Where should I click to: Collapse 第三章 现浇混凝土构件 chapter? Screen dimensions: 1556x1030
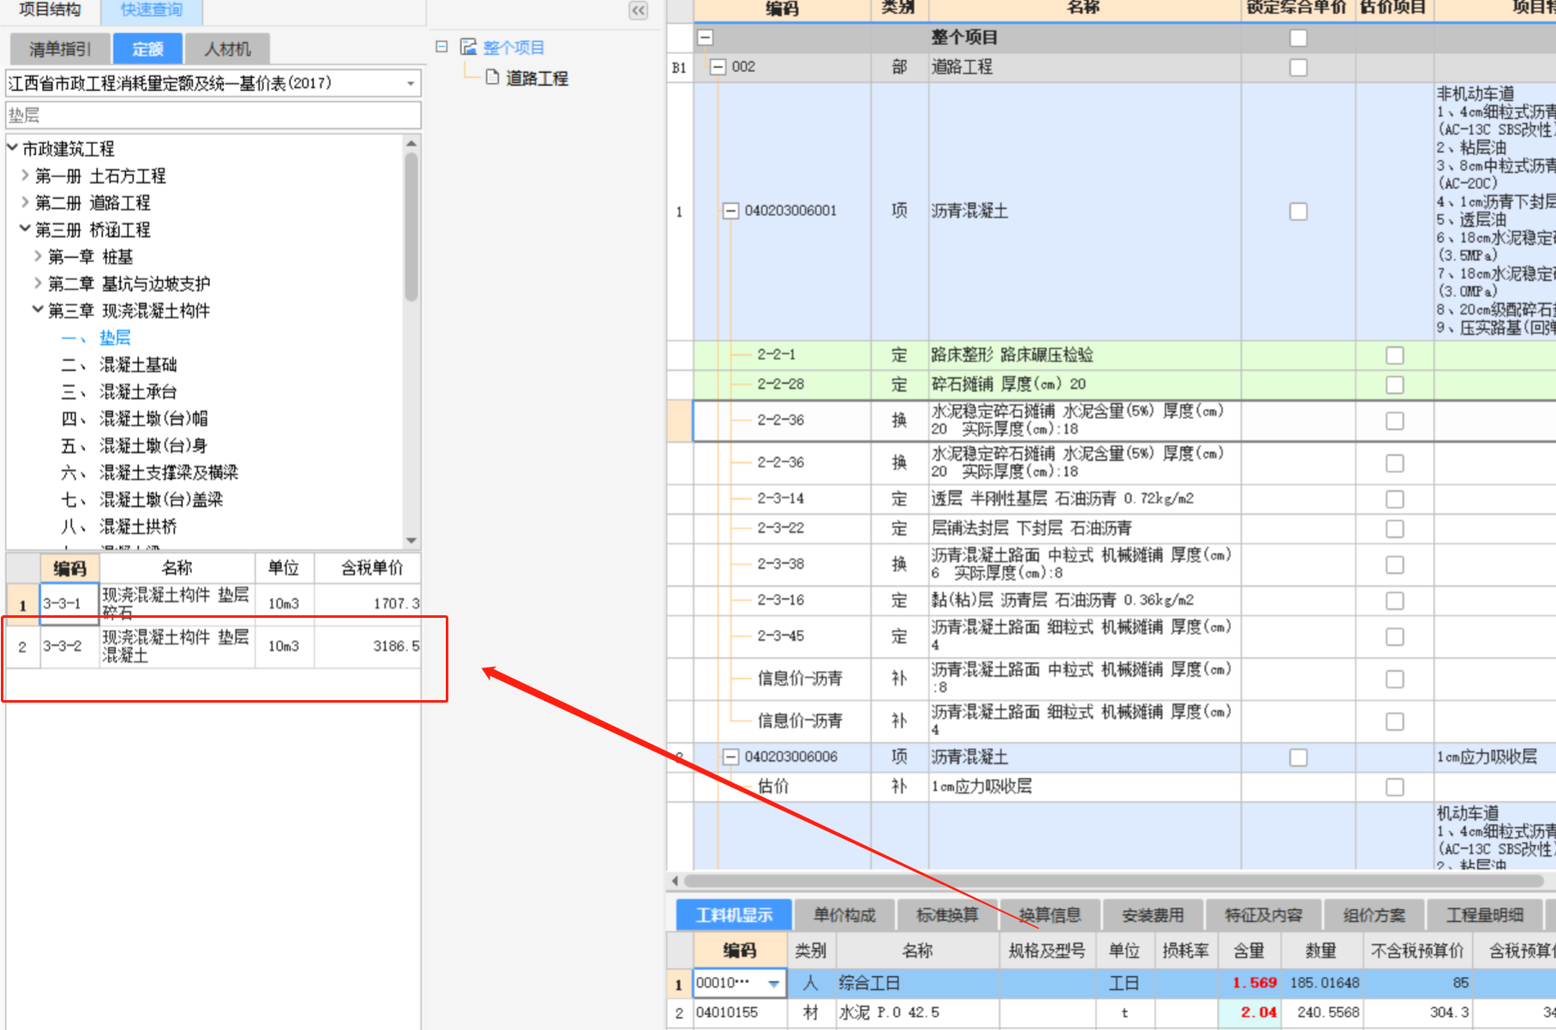[x=38, y=309]
